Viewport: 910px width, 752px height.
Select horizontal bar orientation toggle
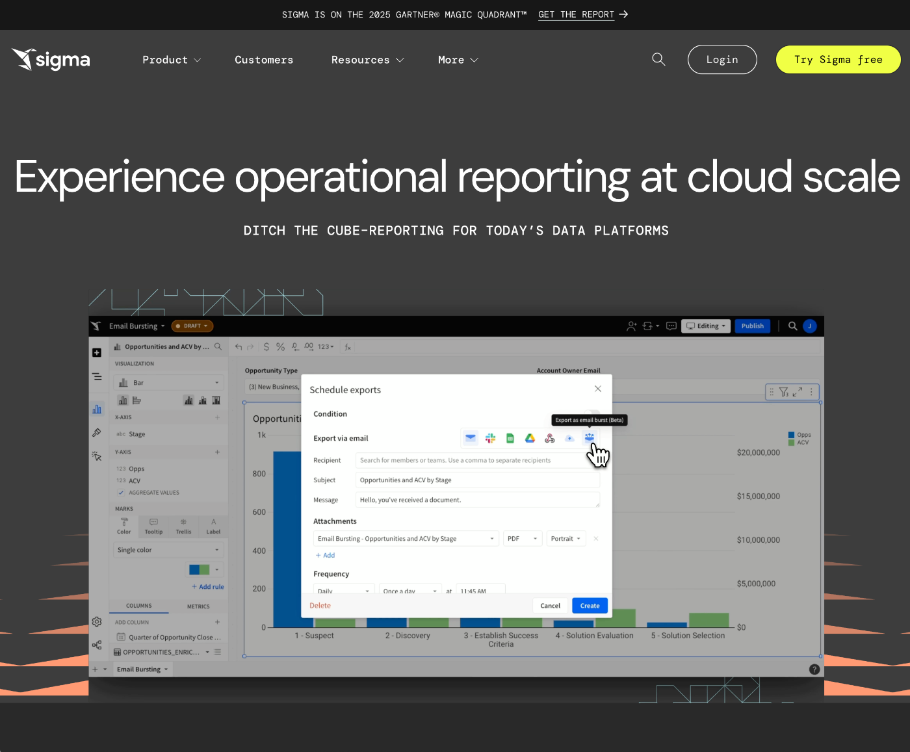136,400
